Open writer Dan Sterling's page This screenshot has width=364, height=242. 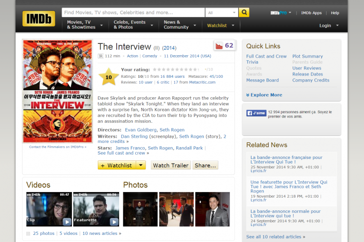click(134, 136)
